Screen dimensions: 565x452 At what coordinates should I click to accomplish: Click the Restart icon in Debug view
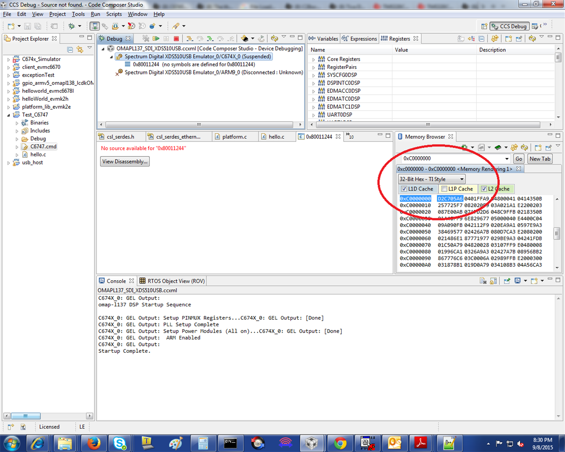point(261,39)
